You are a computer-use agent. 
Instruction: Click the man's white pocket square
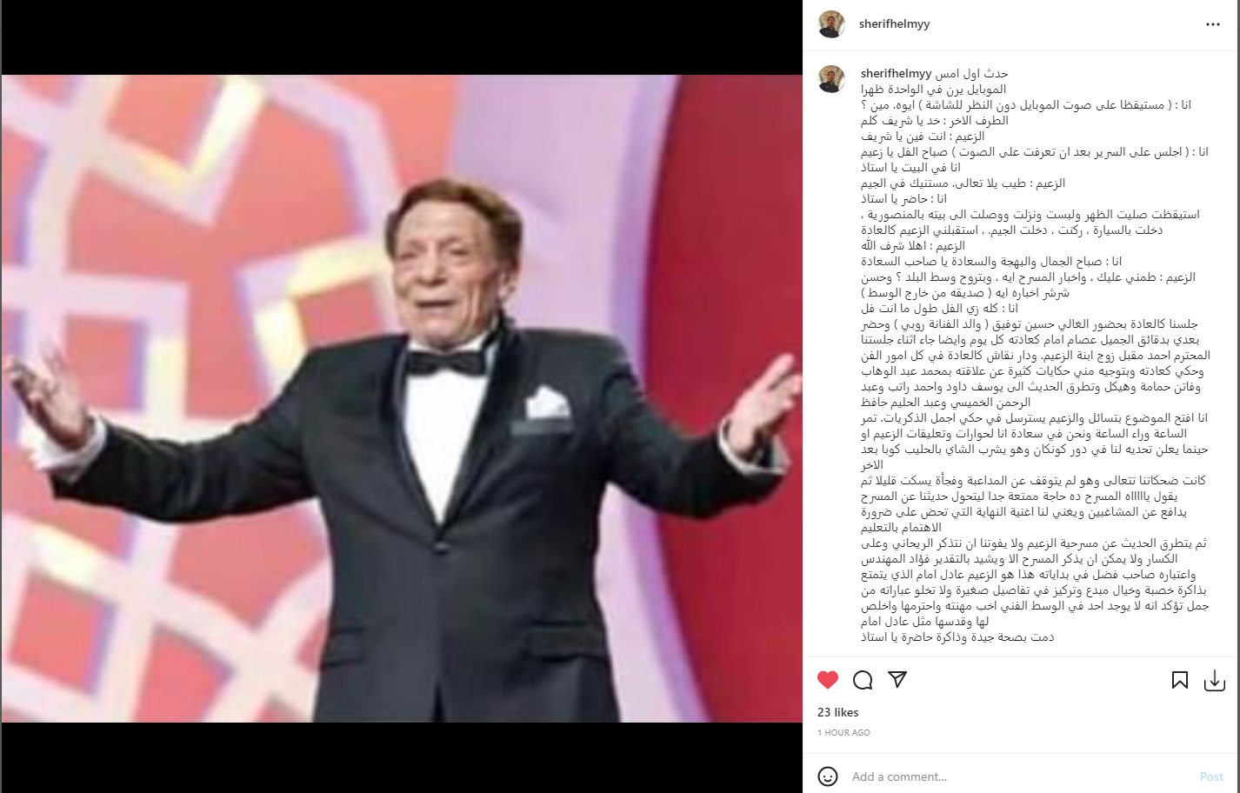547,403
